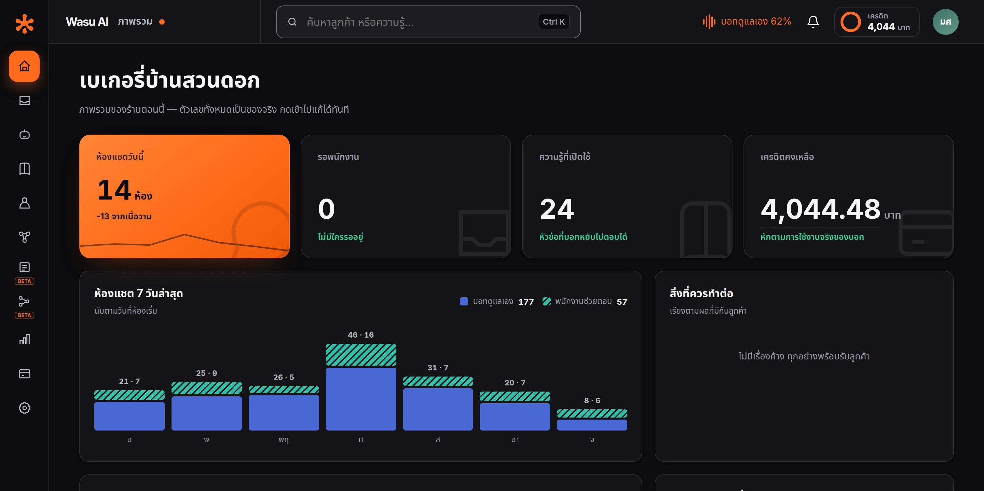Open the inbox tray sidebar icon
This screenshot has width=984, height=491.
tap(25, 100)
